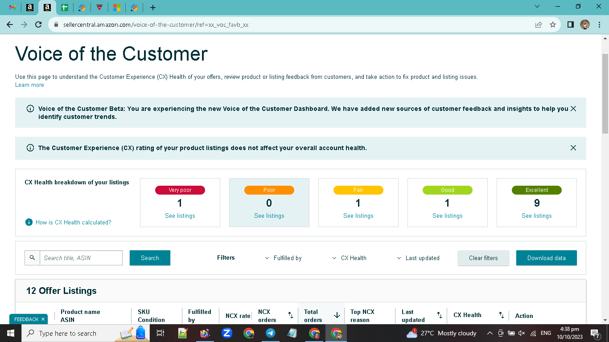Click the info icon in CX rating banner
The height and width of the screenshot is (342, 609).
(30, 148)
